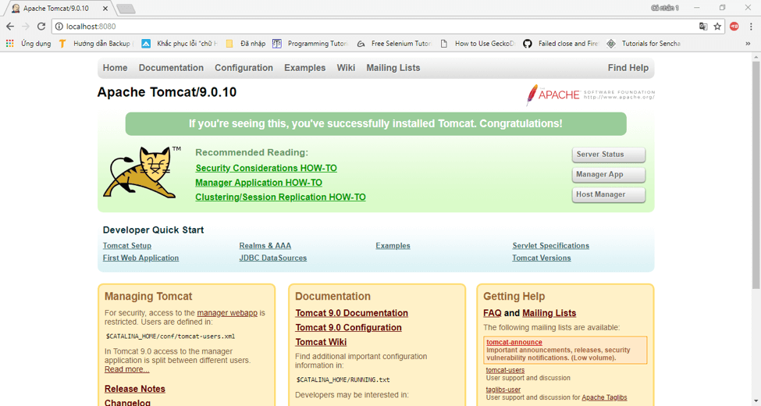Viewport: 761px width, 406px height.
Task: Bookmark this page with the star icon
Action: [717, 27]
